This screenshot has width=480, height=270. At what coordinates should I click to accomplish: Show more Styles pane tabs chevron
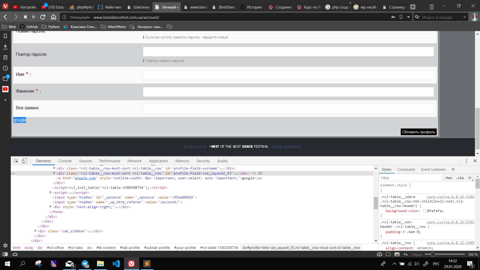453,169
